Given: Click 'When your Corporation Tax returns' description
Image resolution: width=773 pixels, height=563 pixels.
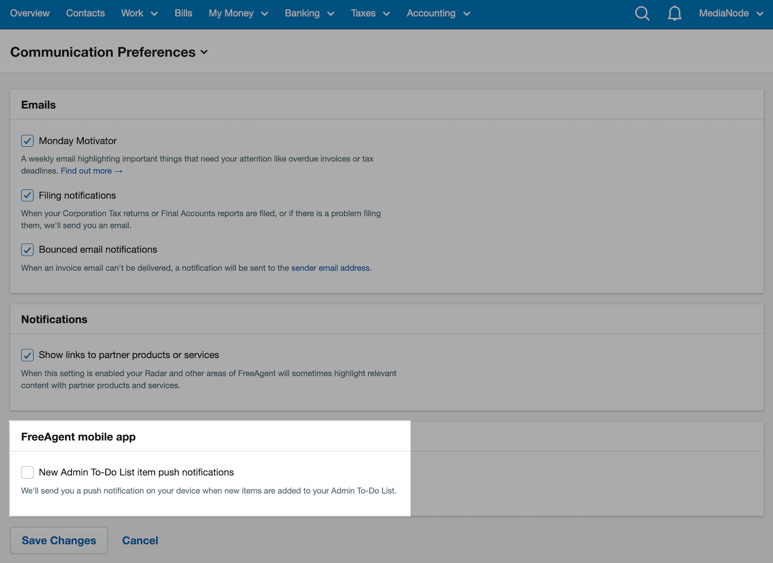Looking at the screenshot, I should pyautogui.click(x=201, y=219).
